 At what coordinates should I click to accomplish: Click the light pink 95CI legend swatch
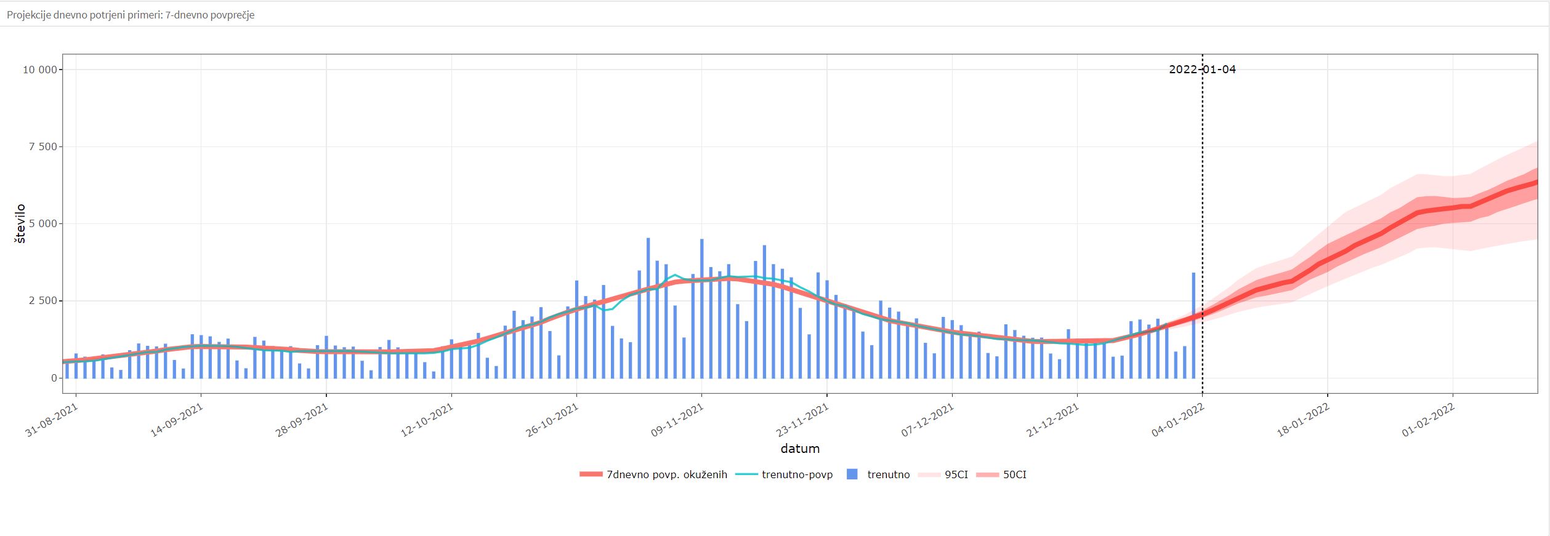click(929, 474)
